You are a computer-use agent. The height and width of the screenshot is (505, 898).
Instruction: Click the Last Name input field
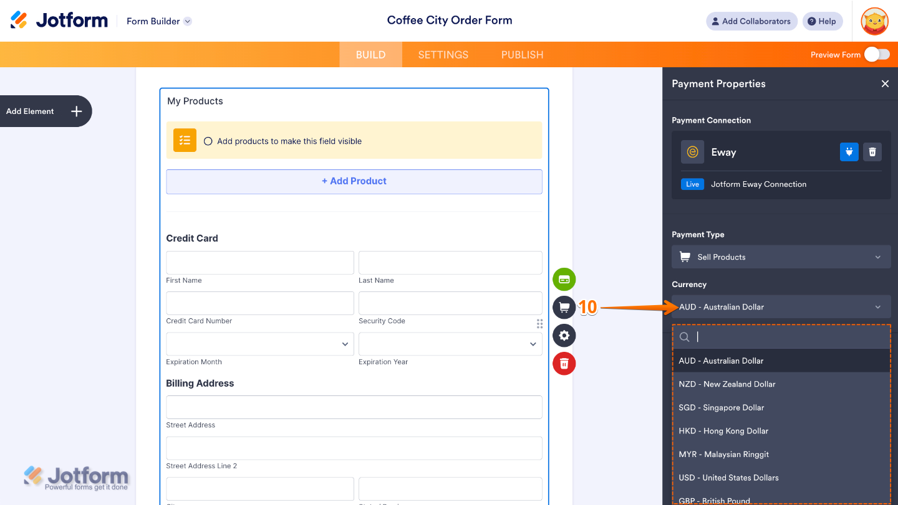pyautogui.click(x=450, y=263)
